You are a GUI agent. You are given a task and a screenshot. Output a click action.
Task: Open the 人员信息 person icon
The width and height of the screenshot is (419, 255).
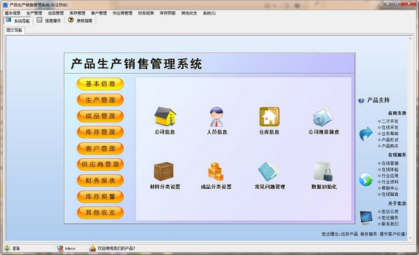point(216,116)
